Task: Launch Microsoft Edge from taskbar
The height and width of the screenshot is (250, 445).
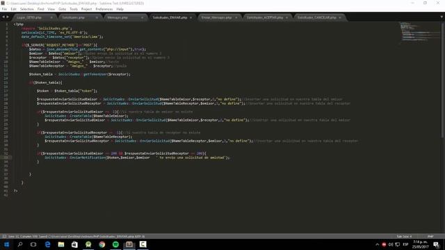Action: pos(47,244)
